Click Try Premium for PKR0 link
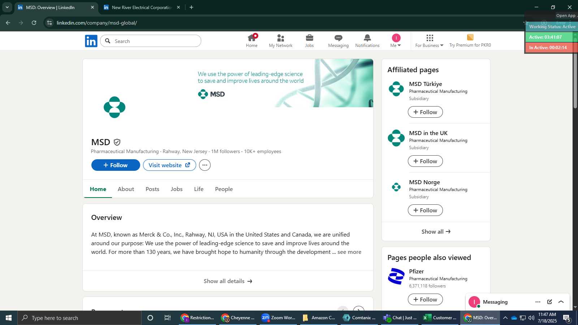The width and height of the screenshot is (578, 325). click(470, 45)
